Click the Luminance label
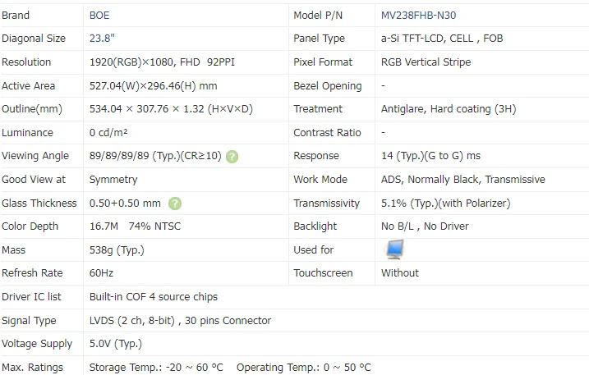The height and width of the screenshot is (375, 589). coord(27,132)
